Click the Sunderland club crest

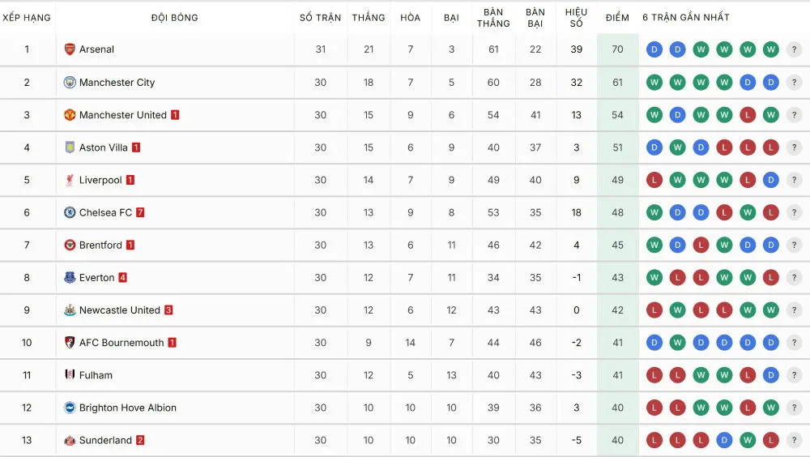(70, 440)
